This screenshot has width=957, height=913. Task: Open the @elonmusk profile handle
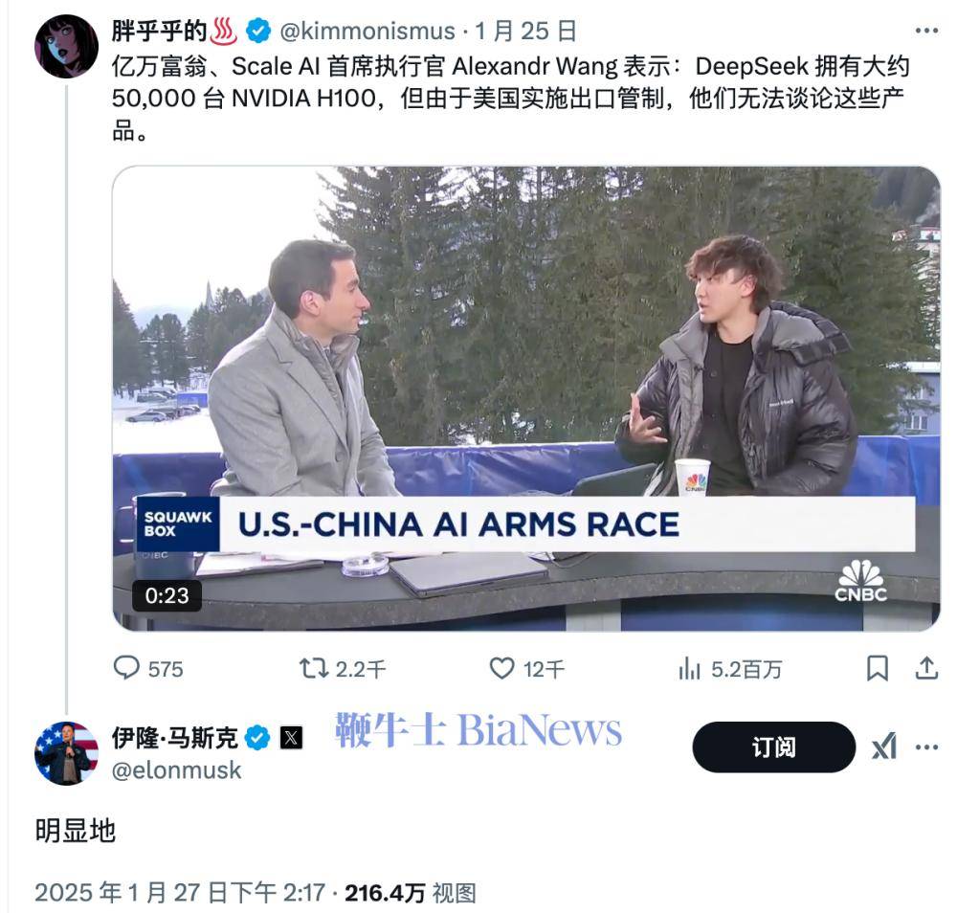pos(176,770)
